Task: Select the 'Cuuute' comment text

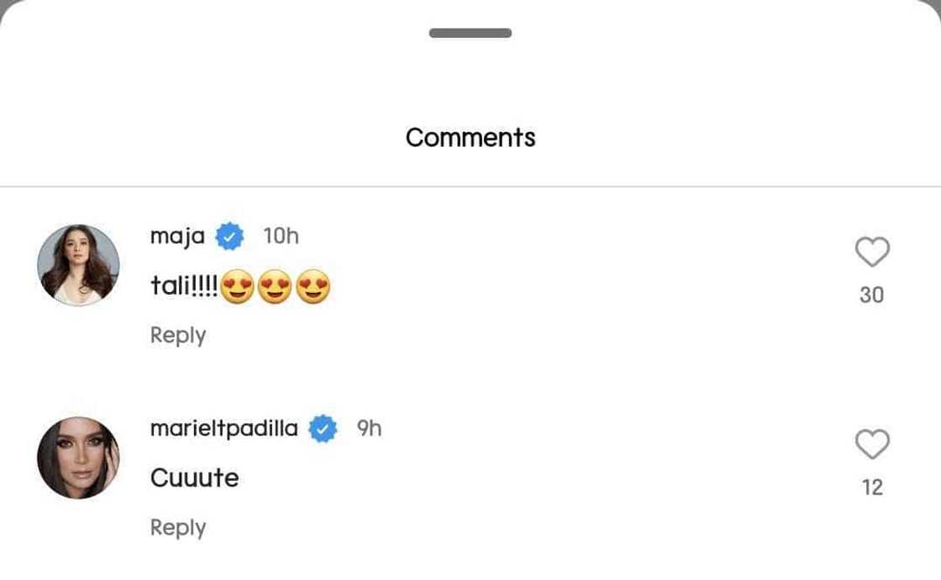Action: click(194, 478)
